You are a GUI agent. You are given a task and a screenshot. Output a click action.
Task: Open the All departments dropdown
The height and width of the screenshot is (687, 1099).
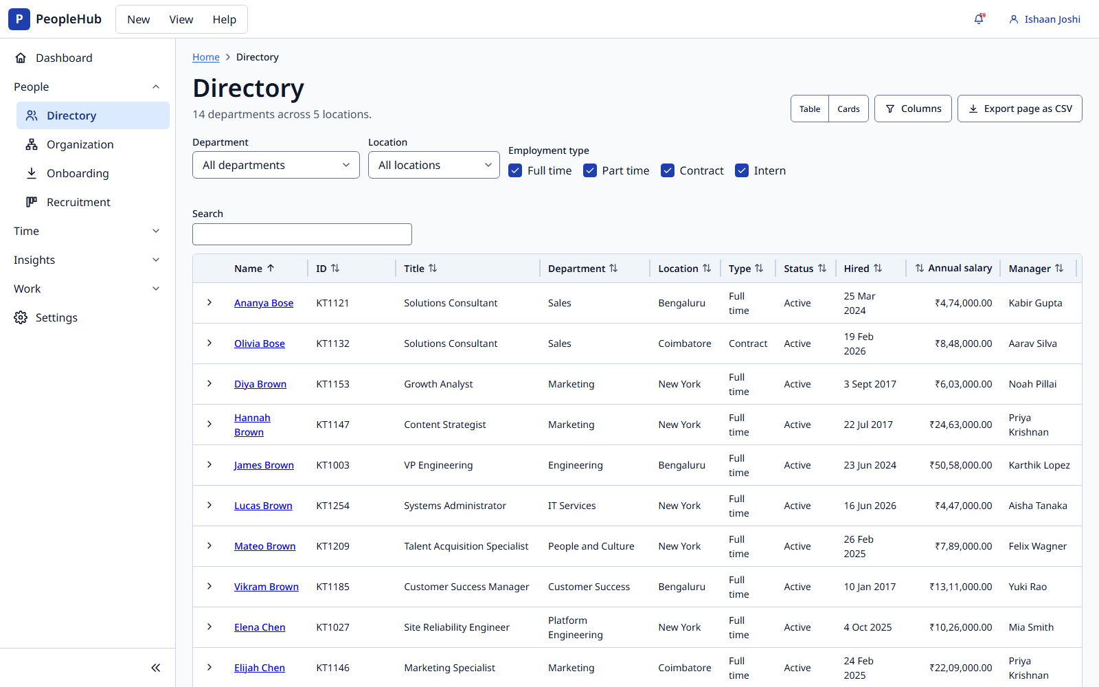[276, 165]
